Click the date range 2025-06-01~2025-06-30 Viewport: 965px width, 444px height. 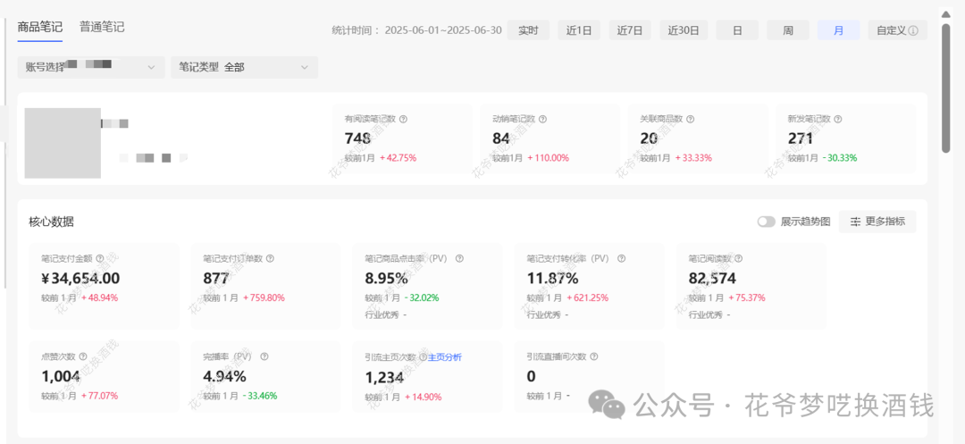tap(443, 30)
